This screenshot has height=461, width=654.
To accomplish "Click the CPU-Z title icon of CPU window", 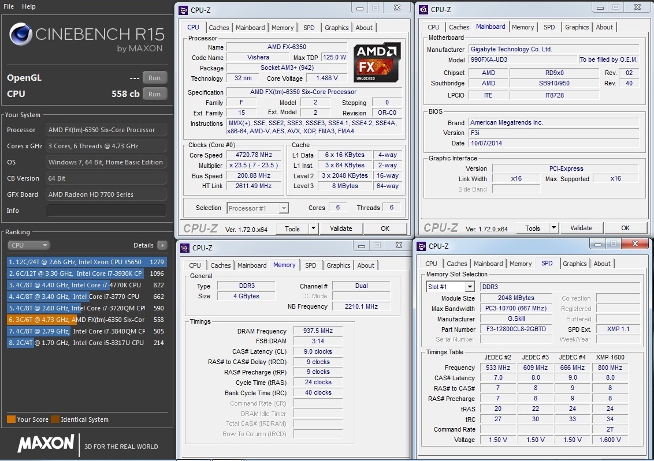I will (x=183, y=10).
